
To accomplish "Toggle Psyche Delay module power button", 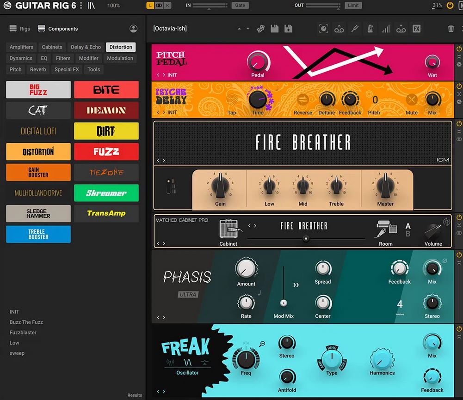I will coord(459,86).
